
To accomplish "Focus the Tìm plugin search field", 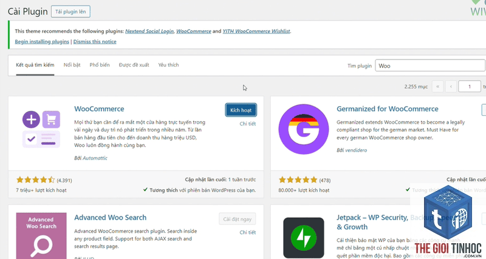I will coord(430,66).
